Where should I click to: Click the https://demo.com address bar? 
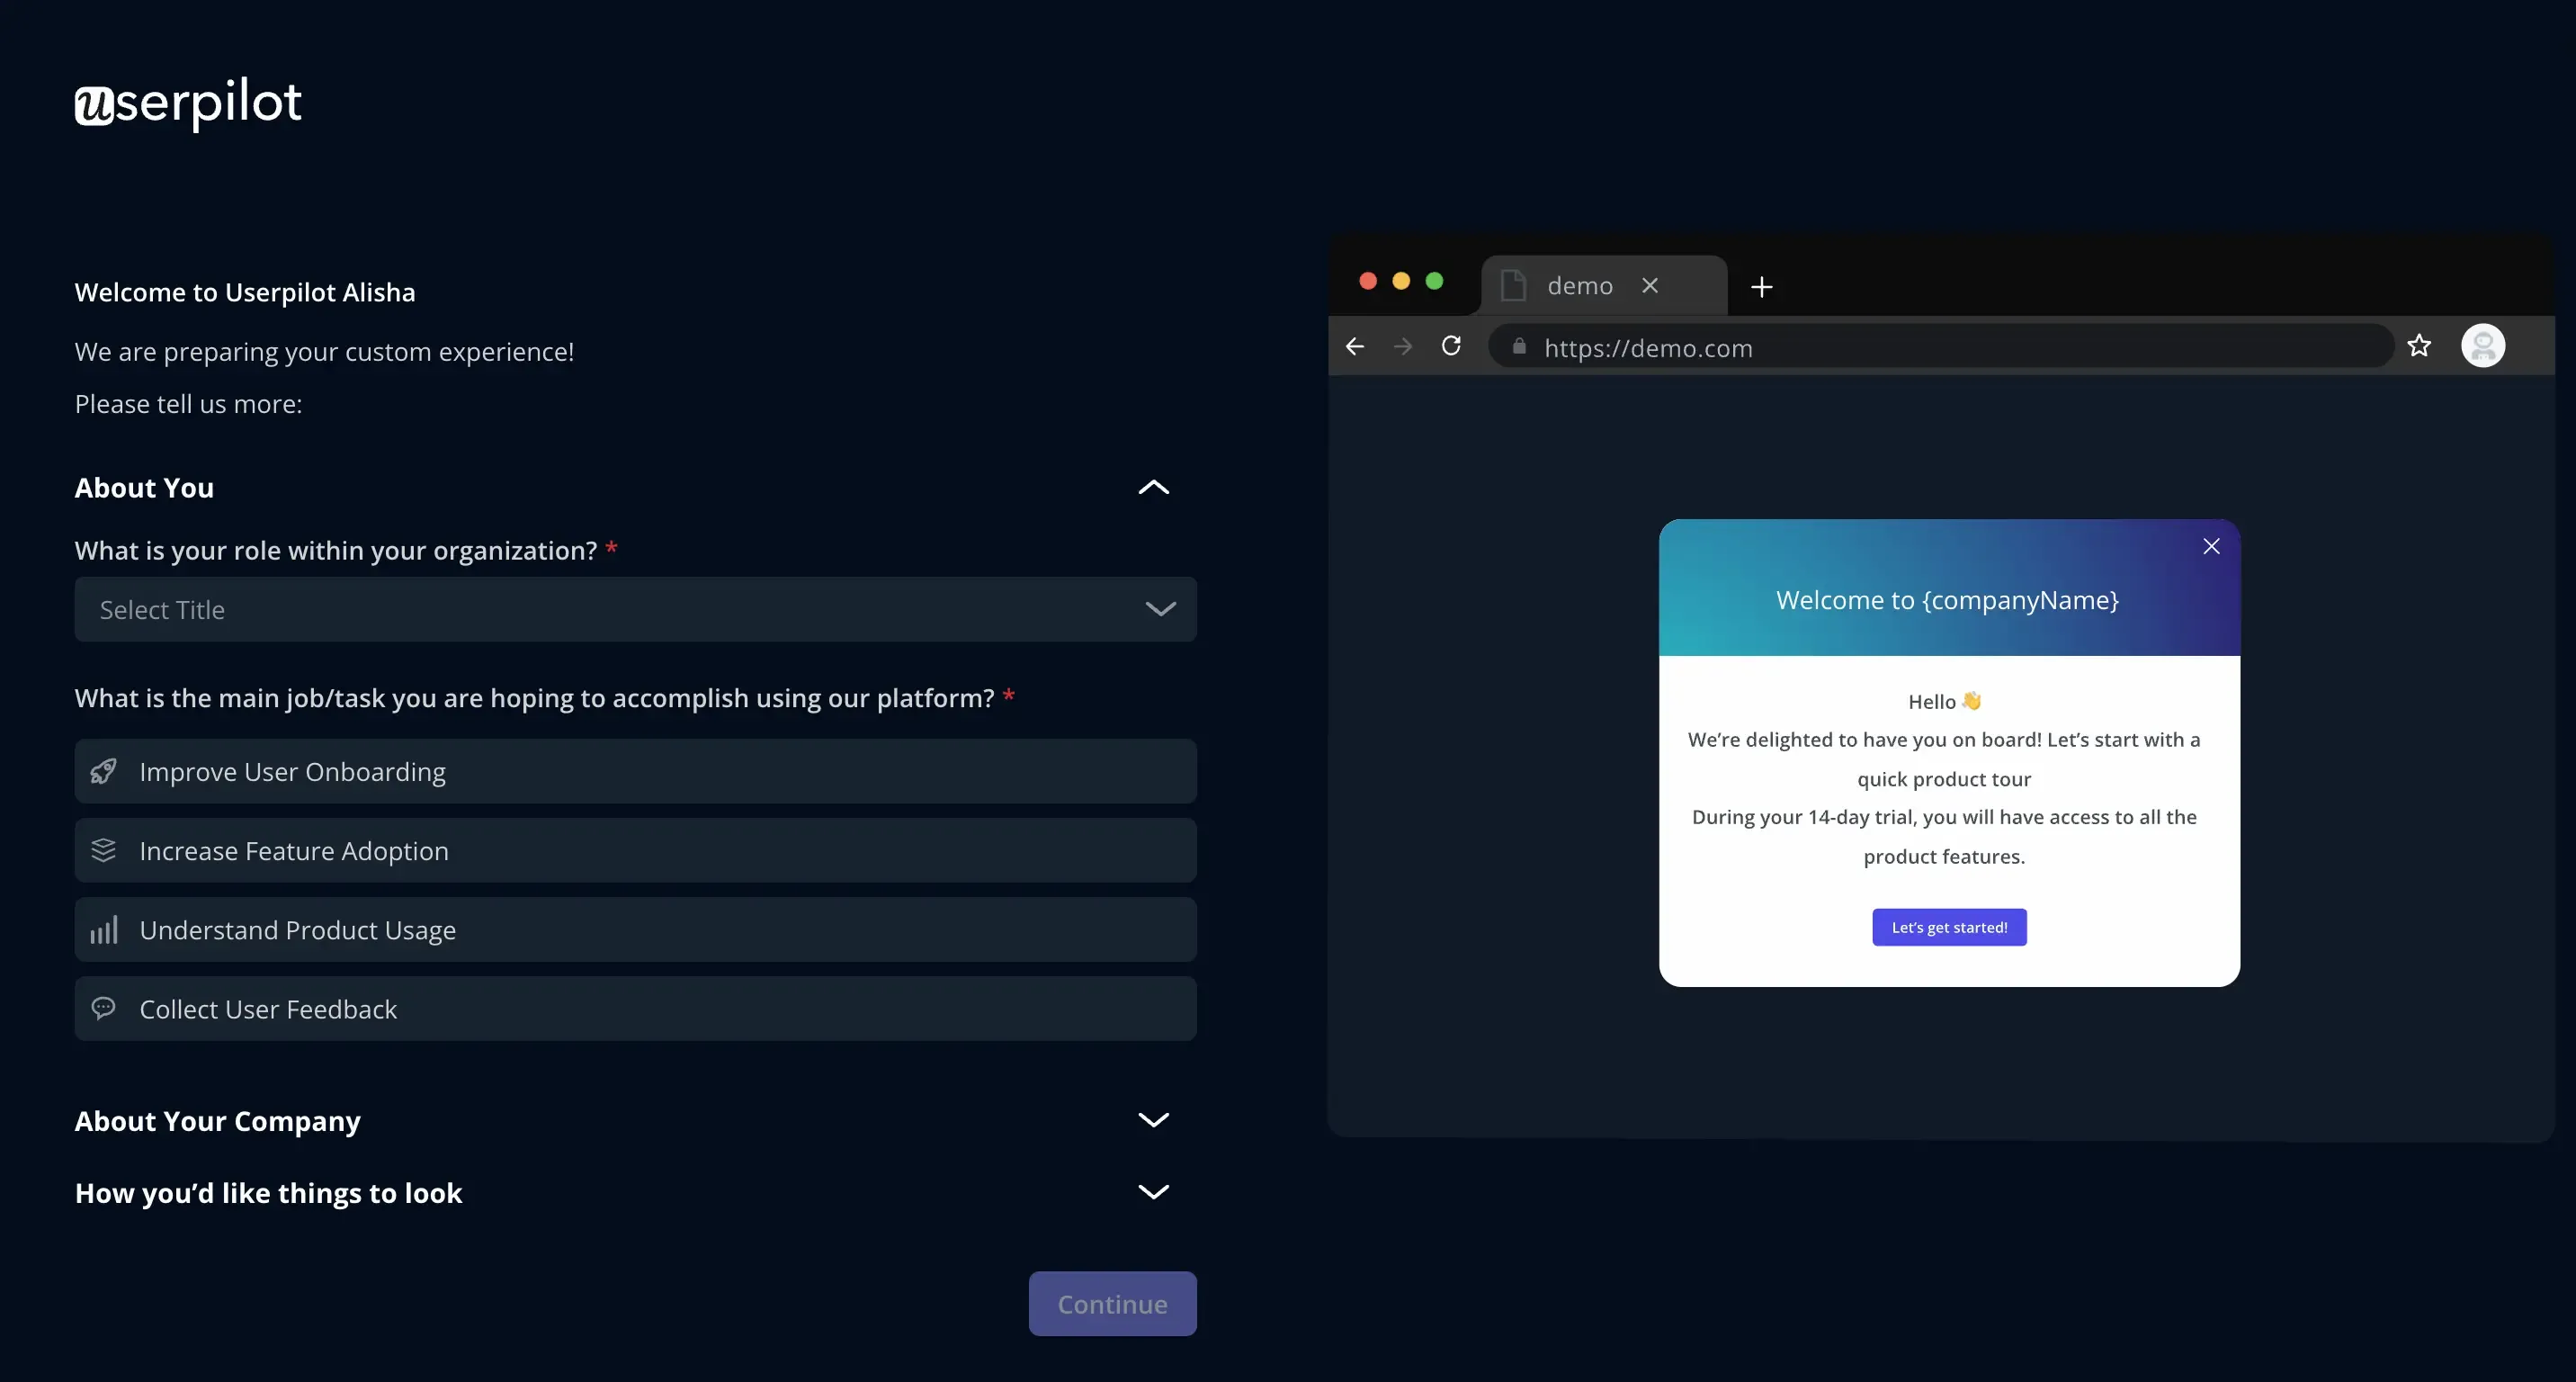tap(1940, 346)
